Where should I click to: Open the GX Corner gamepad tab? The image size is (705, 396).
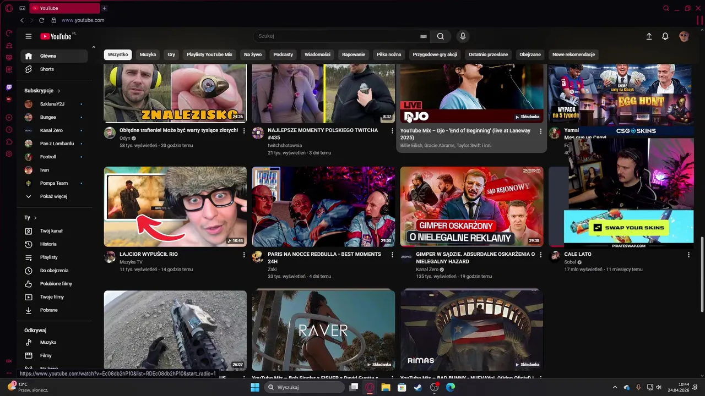pos(23,8)
